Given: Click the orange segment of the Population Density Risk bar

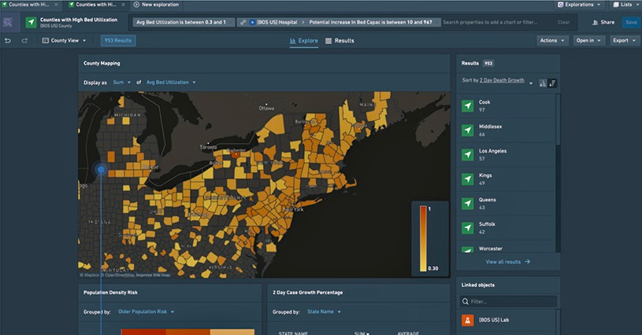Looking at the screenshot, I should click(x=188, y=332).
